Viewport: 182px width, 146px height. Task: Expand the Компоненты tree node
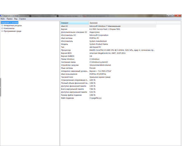pos(2,28)
